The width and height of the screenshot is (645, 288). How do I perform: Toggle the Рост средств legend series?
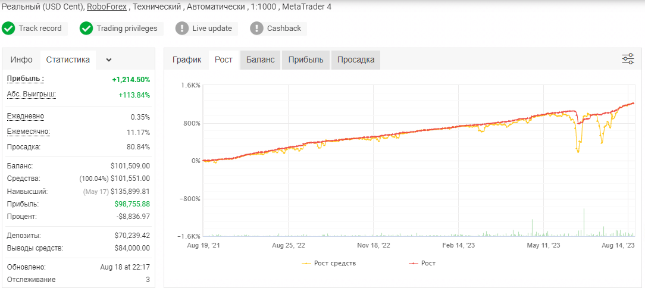click(x=329, y=264)
